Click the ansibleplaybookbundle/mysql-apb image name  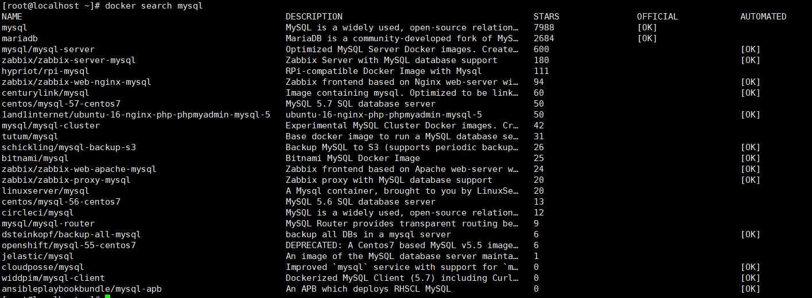(81, 289)
